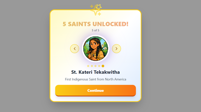Click the First Indigenous Saint description
The height and width of the screenshot is (112, 201).
(x=95, y=79)
